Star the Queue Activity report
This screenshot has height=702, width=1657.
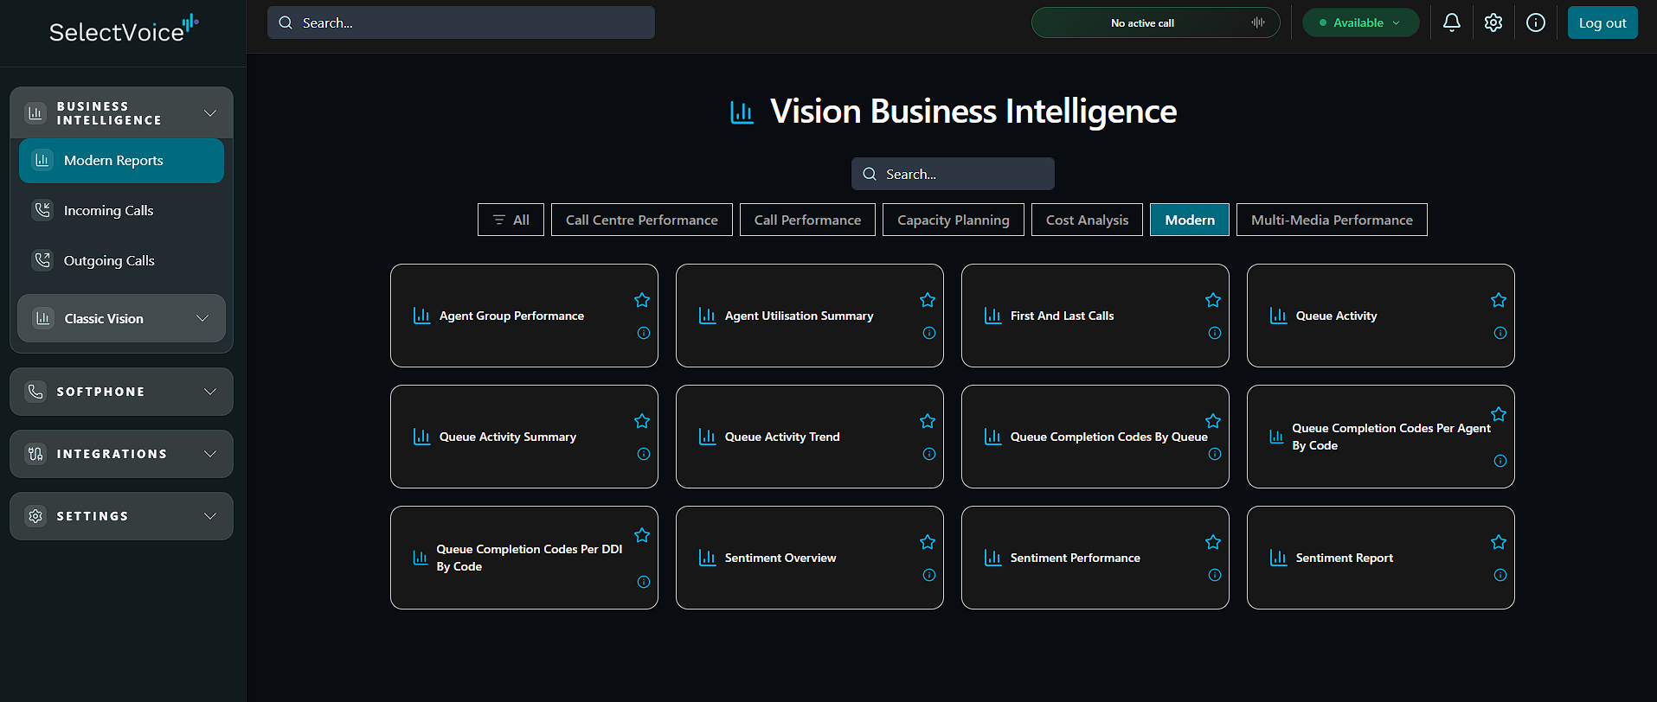(x=1499, y=300)
